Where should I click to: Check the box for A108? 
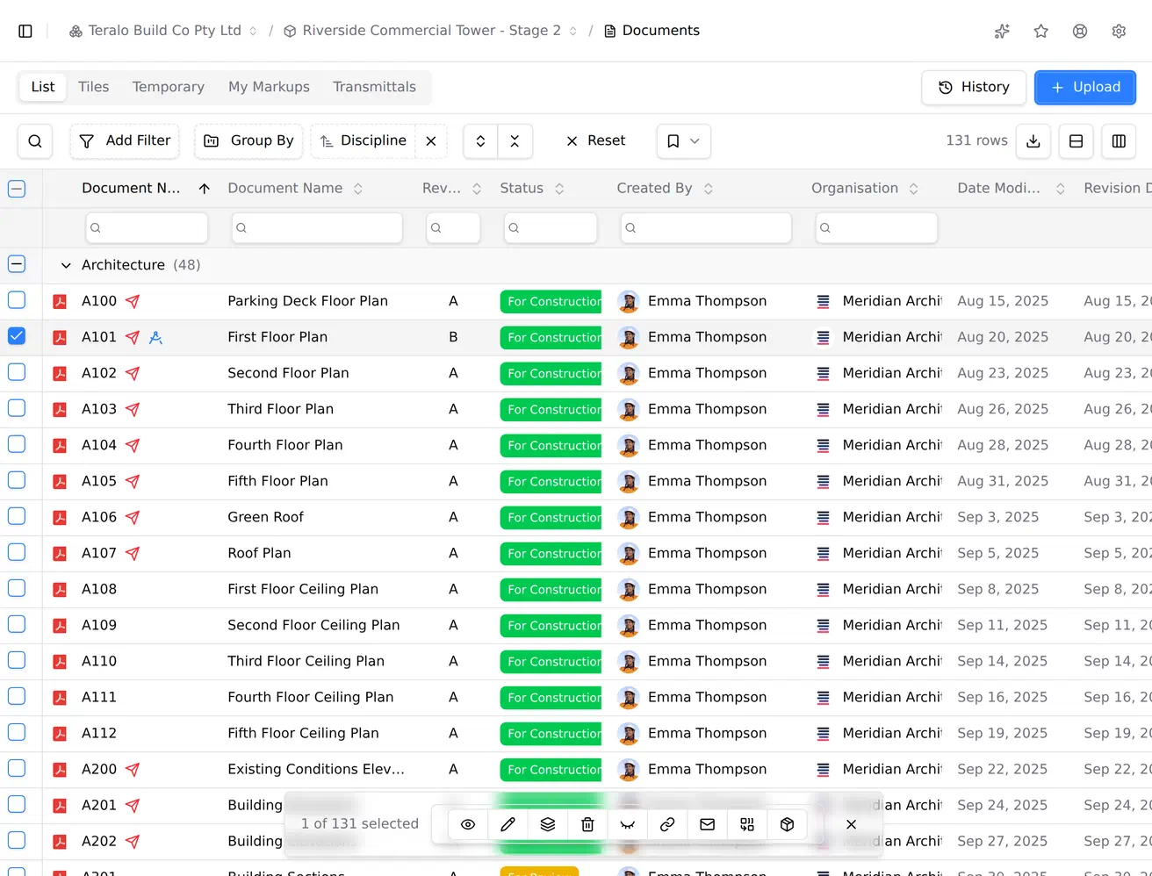[x=17, y=588]
